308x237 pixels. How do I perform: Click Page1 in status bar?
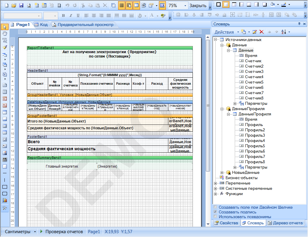(x=94, y=232)
